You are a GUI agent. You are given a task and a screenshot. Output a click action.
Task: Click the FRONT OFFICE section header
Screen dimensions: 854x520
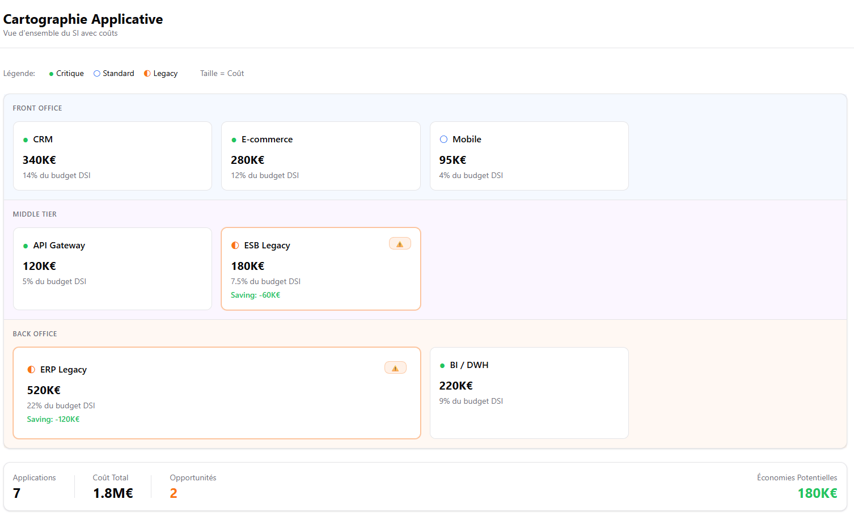(37, 108)
